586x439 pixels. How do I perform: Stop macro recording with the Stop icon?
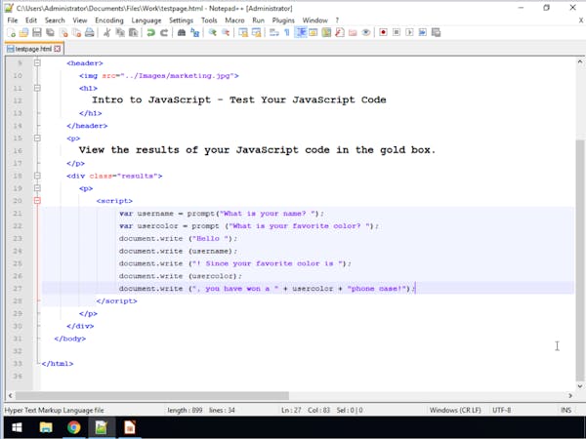point(397,33)
